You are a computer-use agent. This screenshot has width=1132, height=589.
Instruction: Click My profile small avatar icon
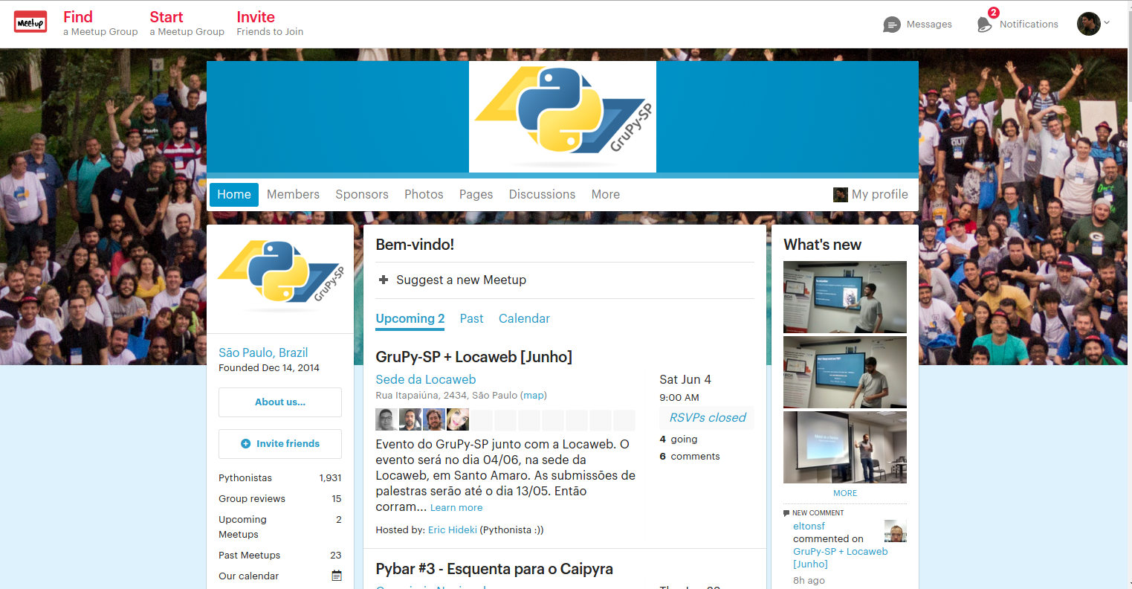tap(841, 194)
